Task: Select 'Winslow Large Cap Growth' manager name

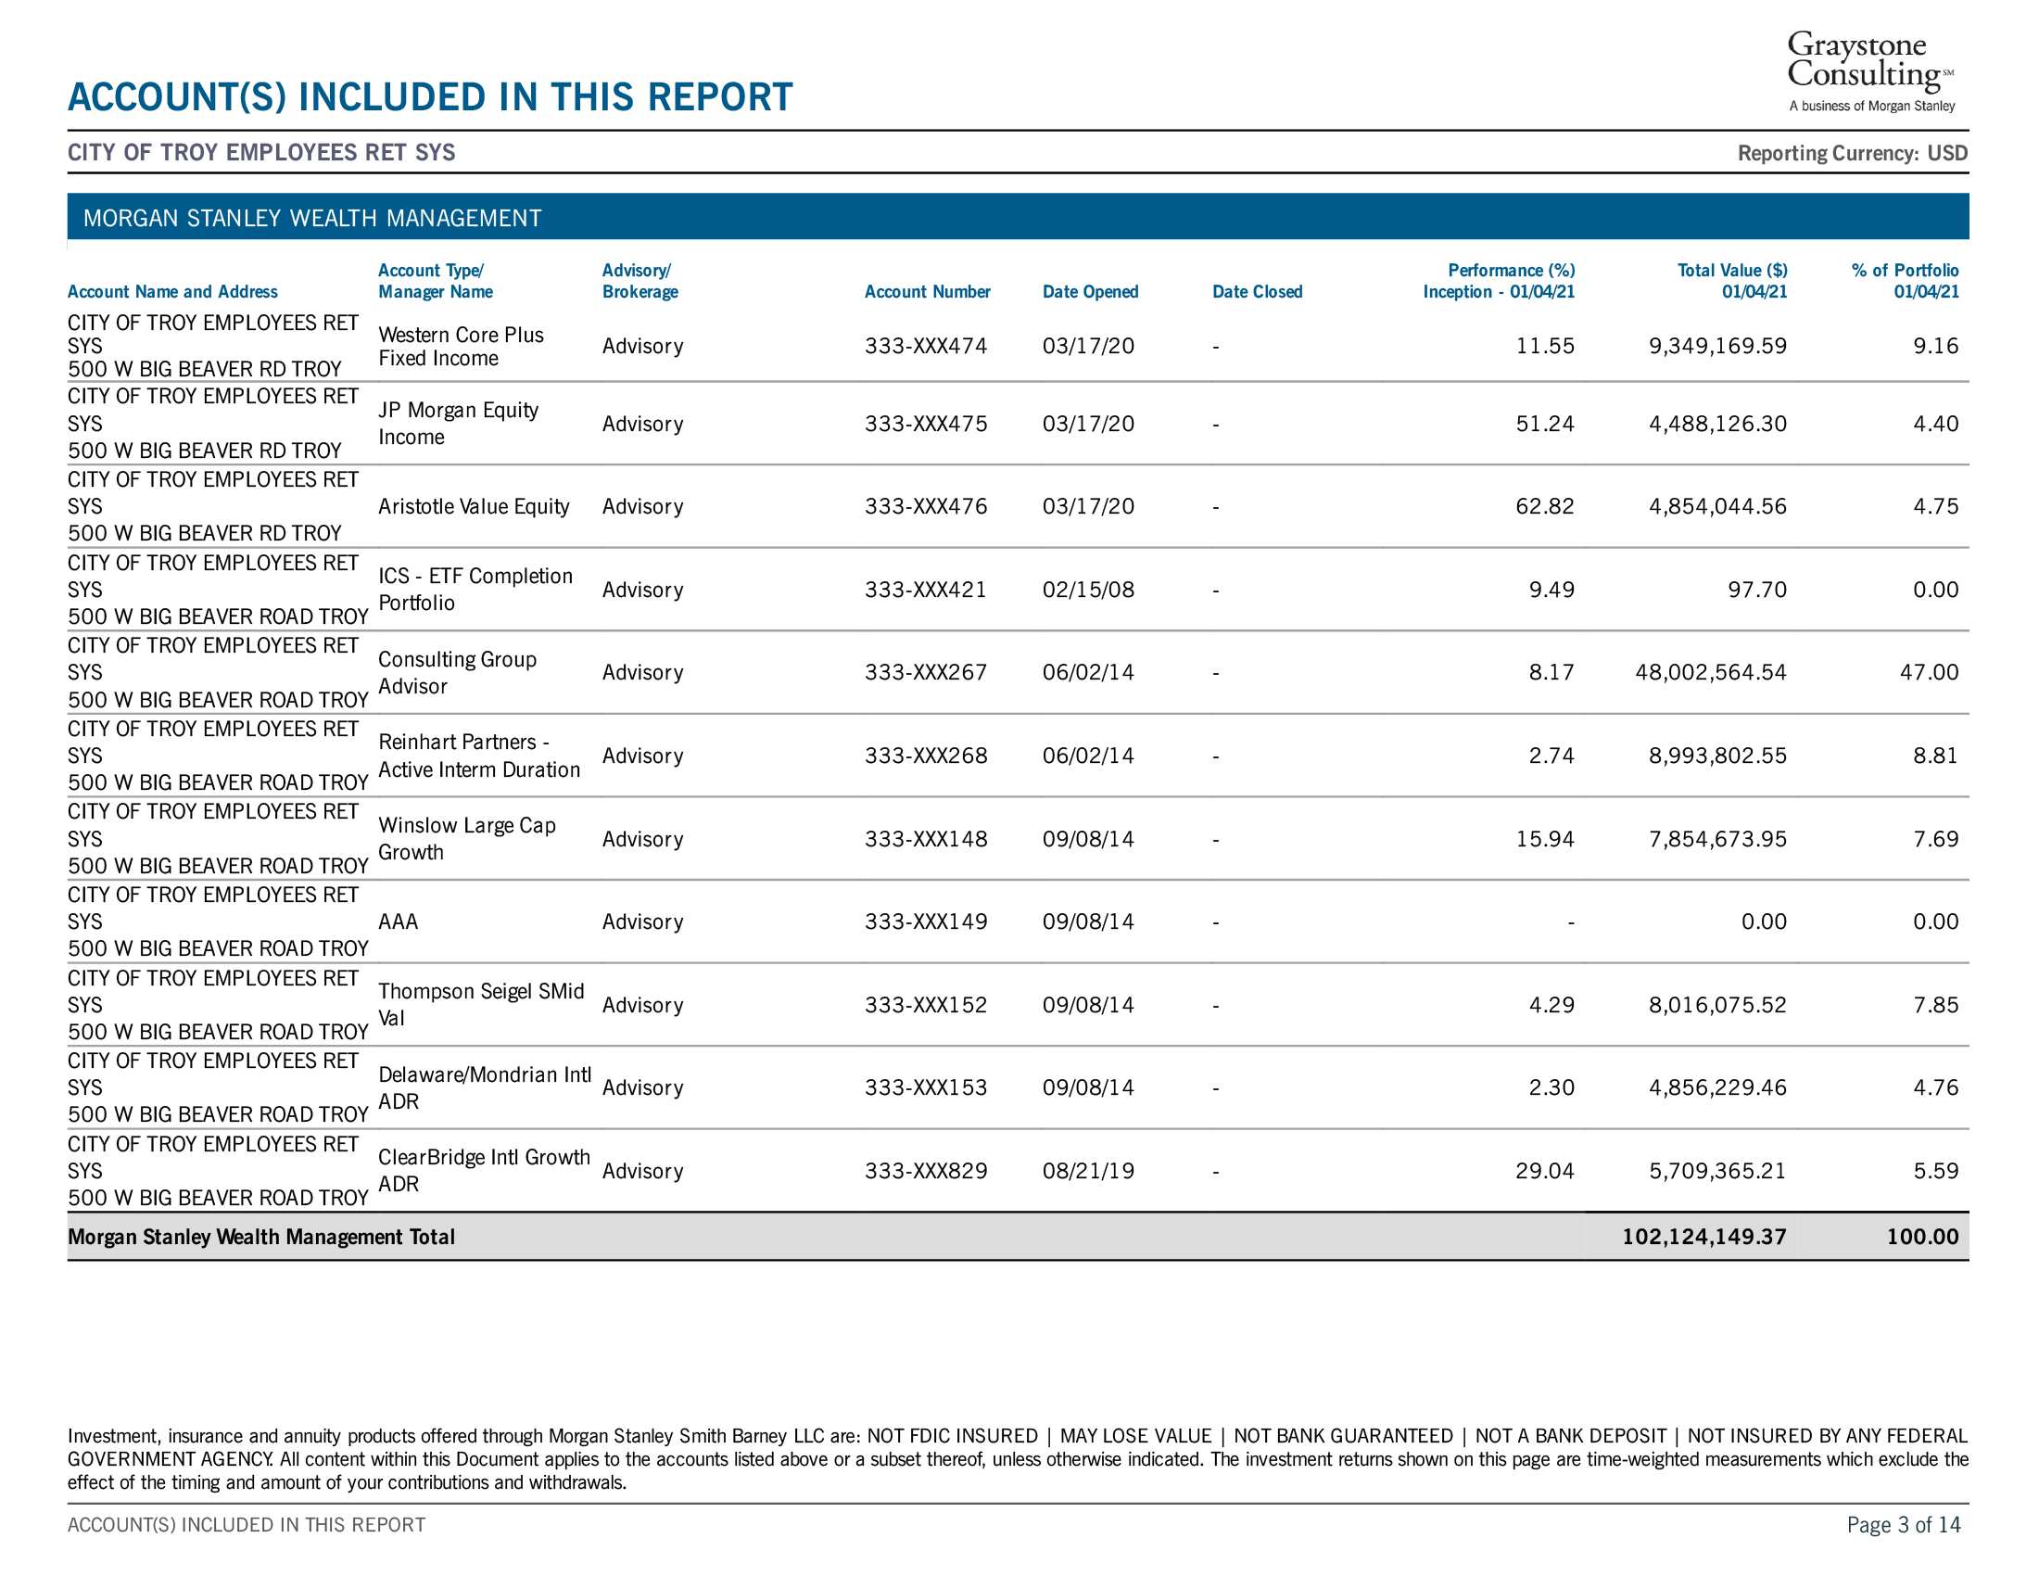Action: (467, 838)
